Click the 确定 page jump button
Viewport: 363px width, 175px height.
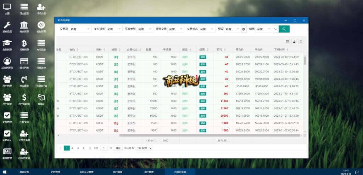[118, 148]
